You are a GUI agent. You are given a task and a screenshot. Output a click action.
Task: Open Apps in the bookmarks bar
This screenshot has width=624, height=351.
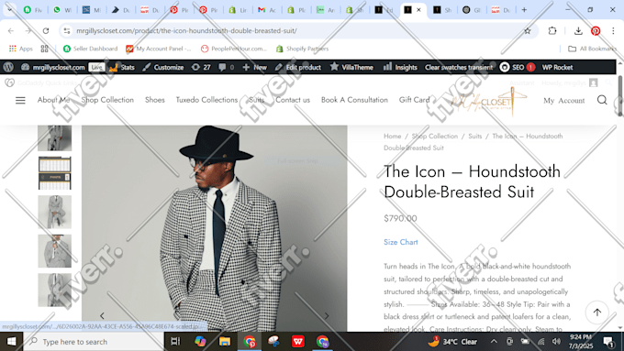coord(21,49)
